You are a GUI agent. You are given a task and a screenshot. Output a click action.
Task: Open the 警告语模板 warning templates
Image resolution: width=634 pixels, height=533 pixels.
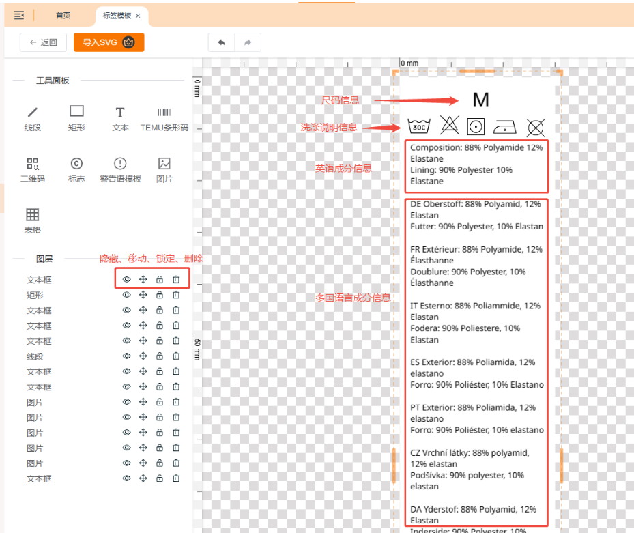(120, 169)
